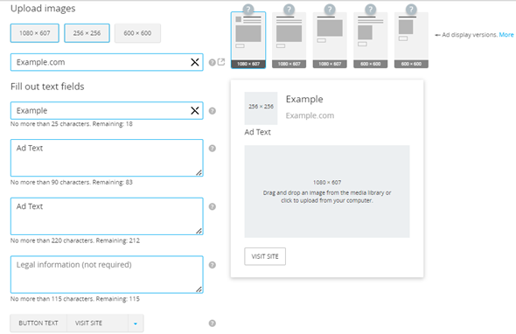Select third ad display version thumbnail

pos(330,40)
